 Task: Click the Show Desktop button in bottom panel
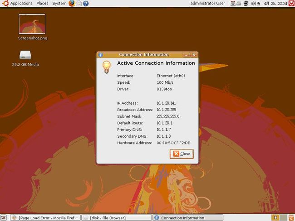coord(4,218)
